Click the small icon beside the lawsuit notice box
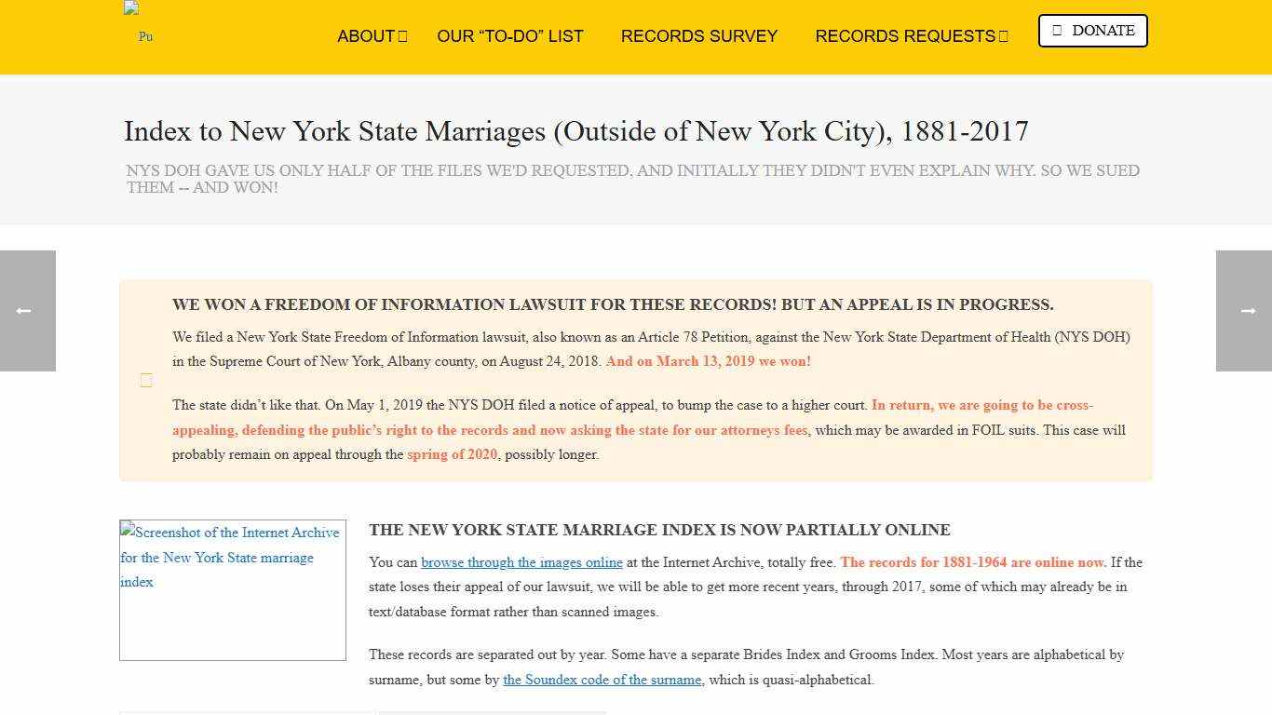 pyautogui.click(x=146, y=380)
